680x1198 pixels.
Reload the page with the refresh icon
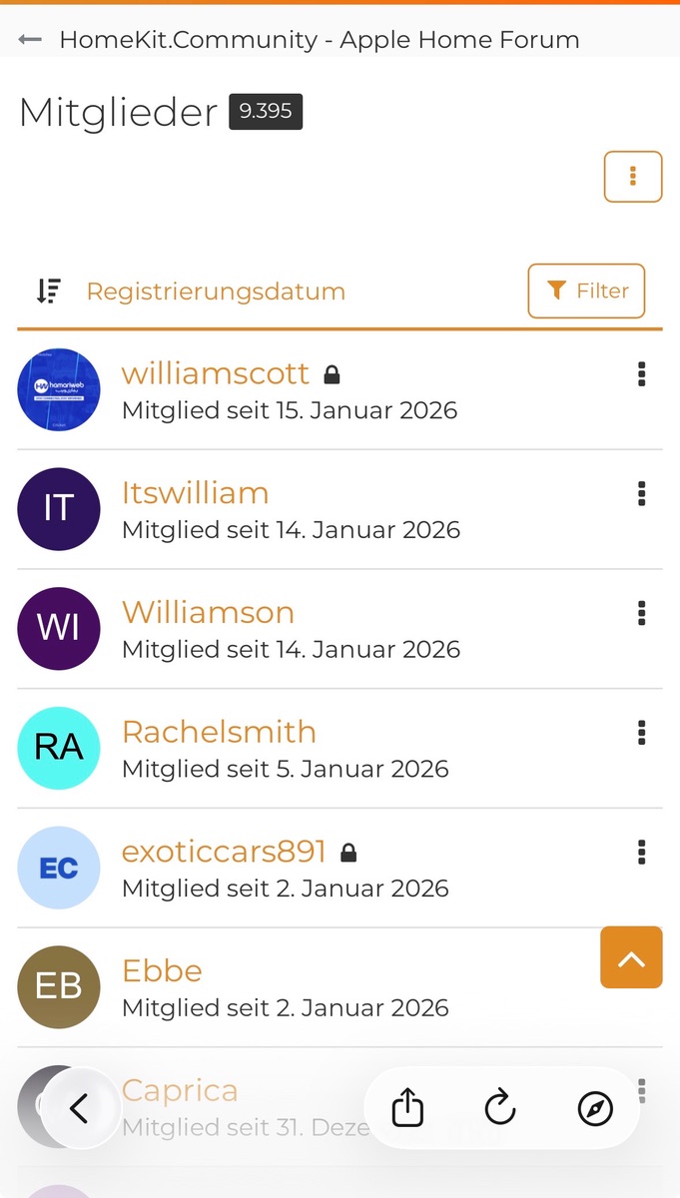pos(500,1108)
